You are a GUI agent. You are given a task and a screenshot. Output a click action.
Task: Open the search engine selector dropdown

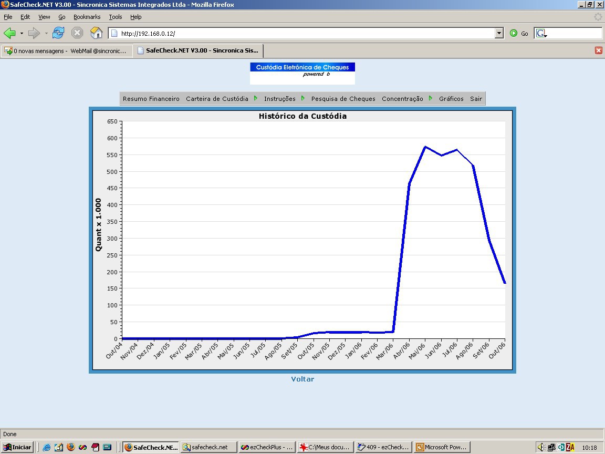(541, 34)
